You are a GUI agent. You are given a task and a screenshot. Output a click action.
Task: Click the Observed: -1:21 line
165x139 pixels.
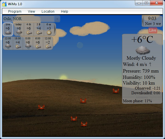147,88
